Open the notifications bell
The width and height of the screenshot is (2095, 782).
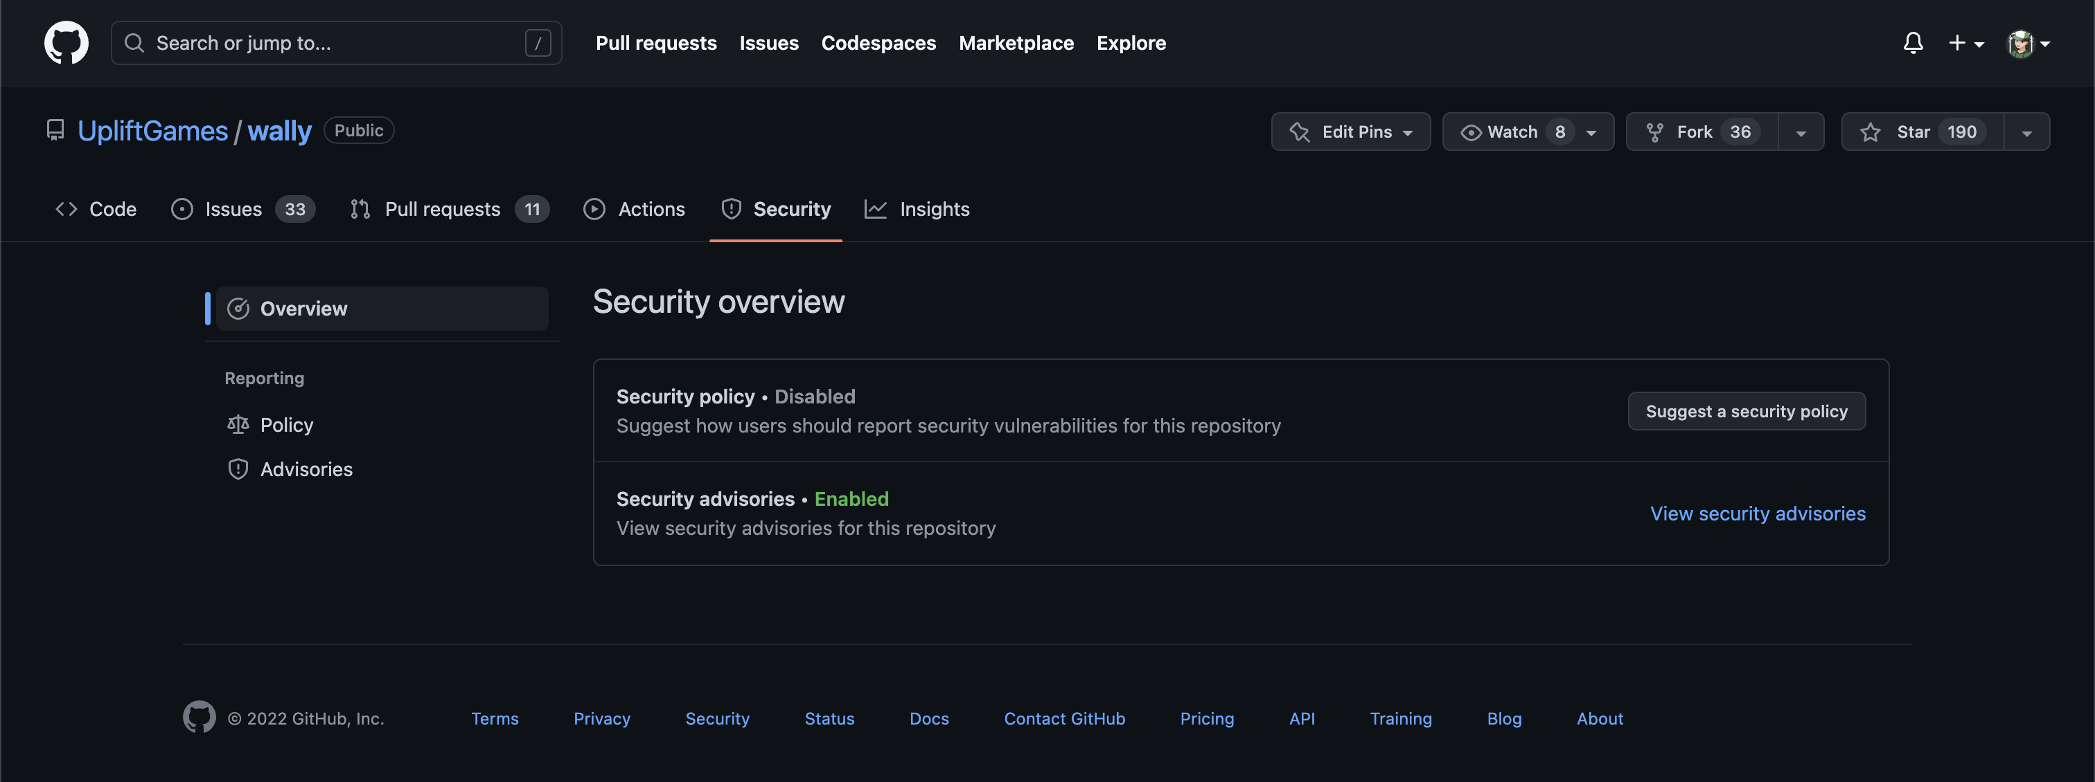(x=1913, y=43)
